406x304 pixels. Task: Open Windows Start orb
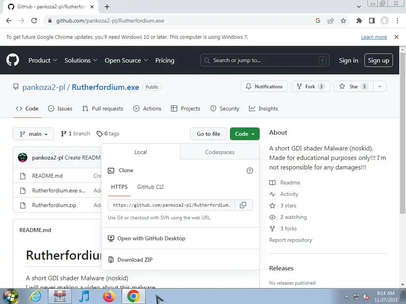[x=10, y=296]
